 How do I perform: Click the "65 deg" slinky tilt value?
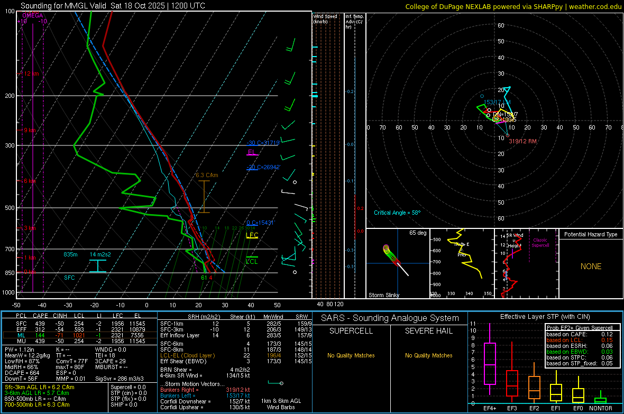tap(418, 233)
